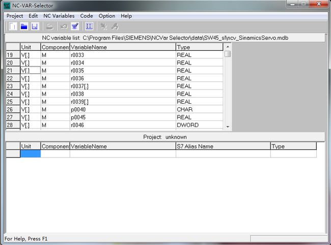This screenshot has width=331, height=245.
Task: Click the scroll up arrow of variable list
Action: click(228, 47)
